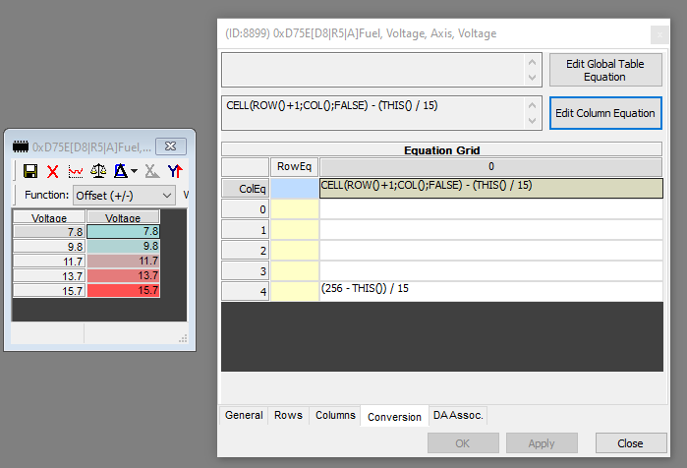
Task: Open the DA Assoc. tab
Action: 458,416
